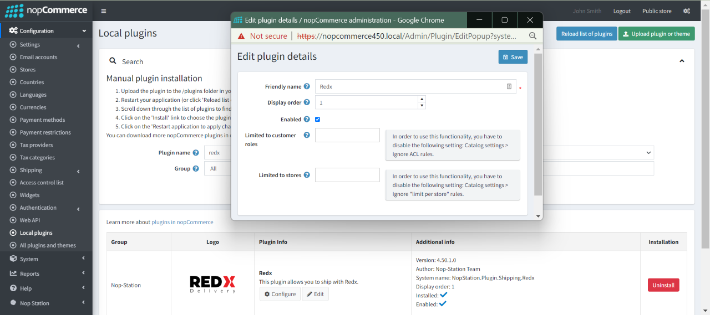Click Upload plugin or theme
The height and width of the screenshot is (315, 710).
tap(656, 34)
